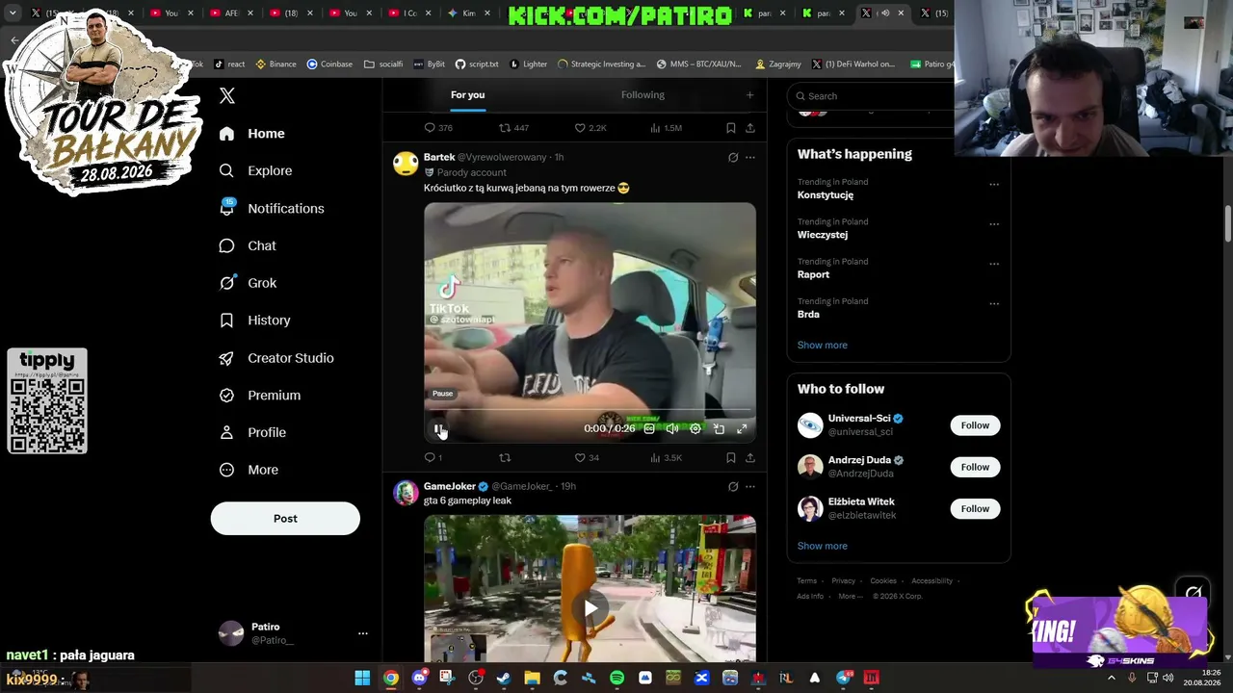Toggle captions on the Bartek video
Image resolution: width=1233 pixels, height=693 pixels.
(x=649, y=428)
